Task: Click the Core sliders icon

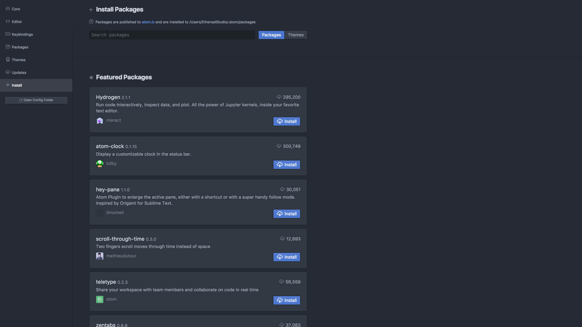Action: 8,9
